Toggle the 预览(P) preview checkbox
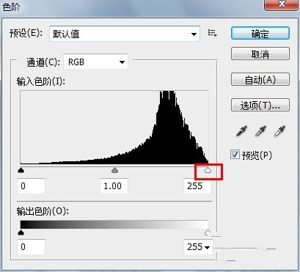 235,155
